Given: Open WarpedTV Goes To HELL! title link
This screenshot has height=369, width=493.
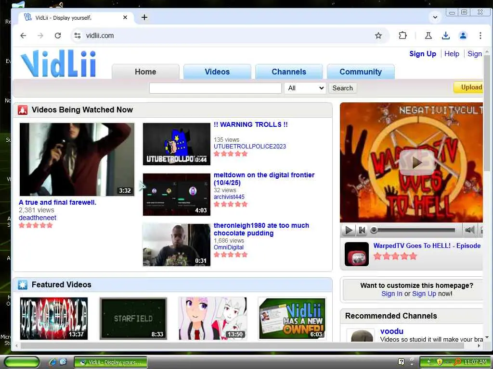Looking at the screenshot, I should click(x=427, y=246).
